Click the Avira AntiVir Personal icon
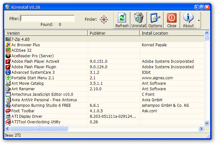Image resolution: width=216 pixels, height=144 pixels. (x=8, y=100)
